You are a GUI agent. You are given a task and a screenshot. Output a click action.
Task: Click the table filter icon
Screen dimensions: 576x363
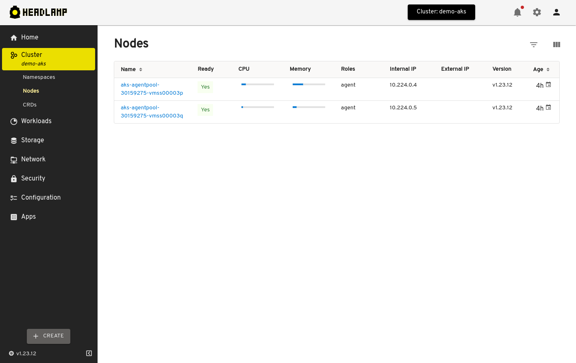[x=534, y=45]
